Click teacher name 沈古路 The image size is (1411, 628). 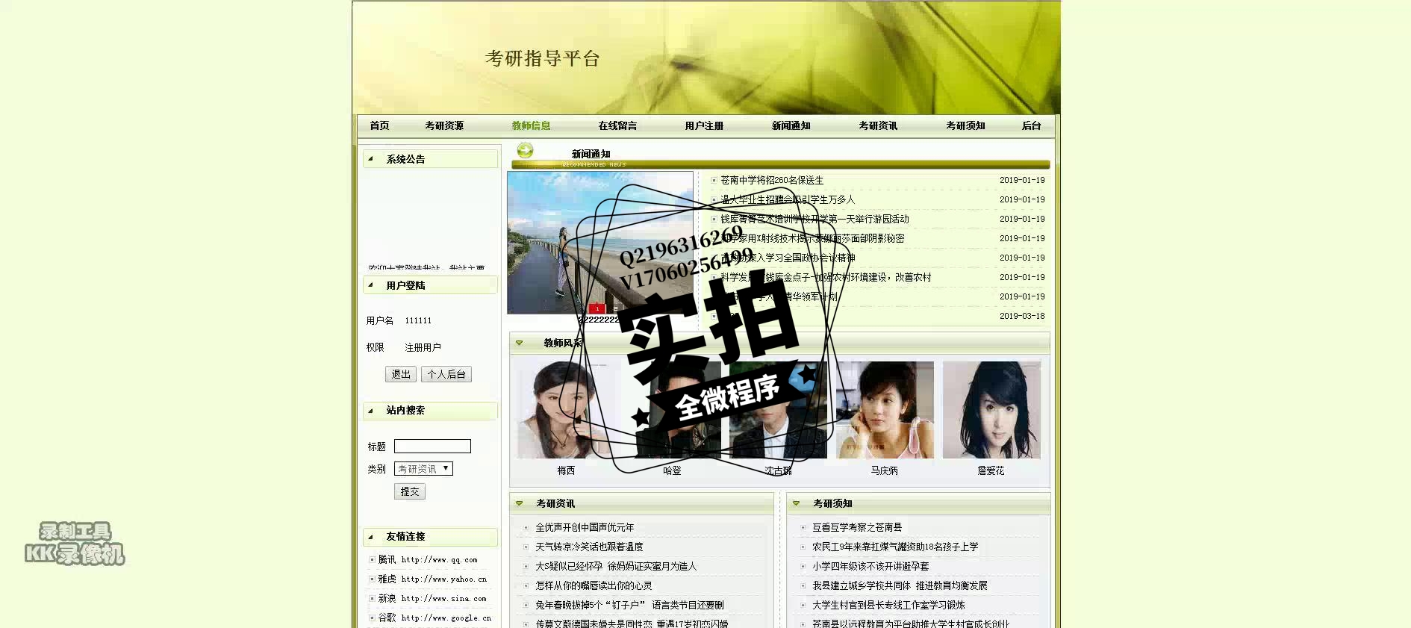(x=778, y=470)
